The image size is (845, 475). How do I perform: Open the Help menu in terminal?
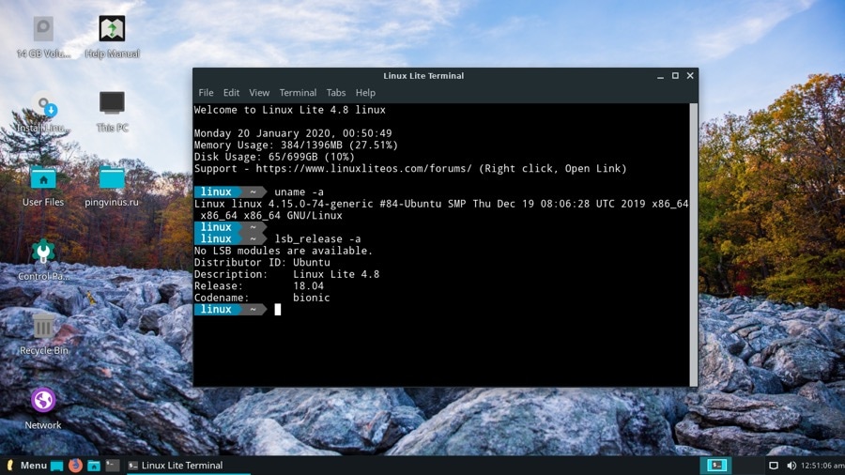(365, 93)
